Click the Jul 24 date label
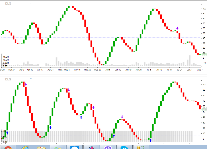The image size is (207, 149). click(180, 70)
